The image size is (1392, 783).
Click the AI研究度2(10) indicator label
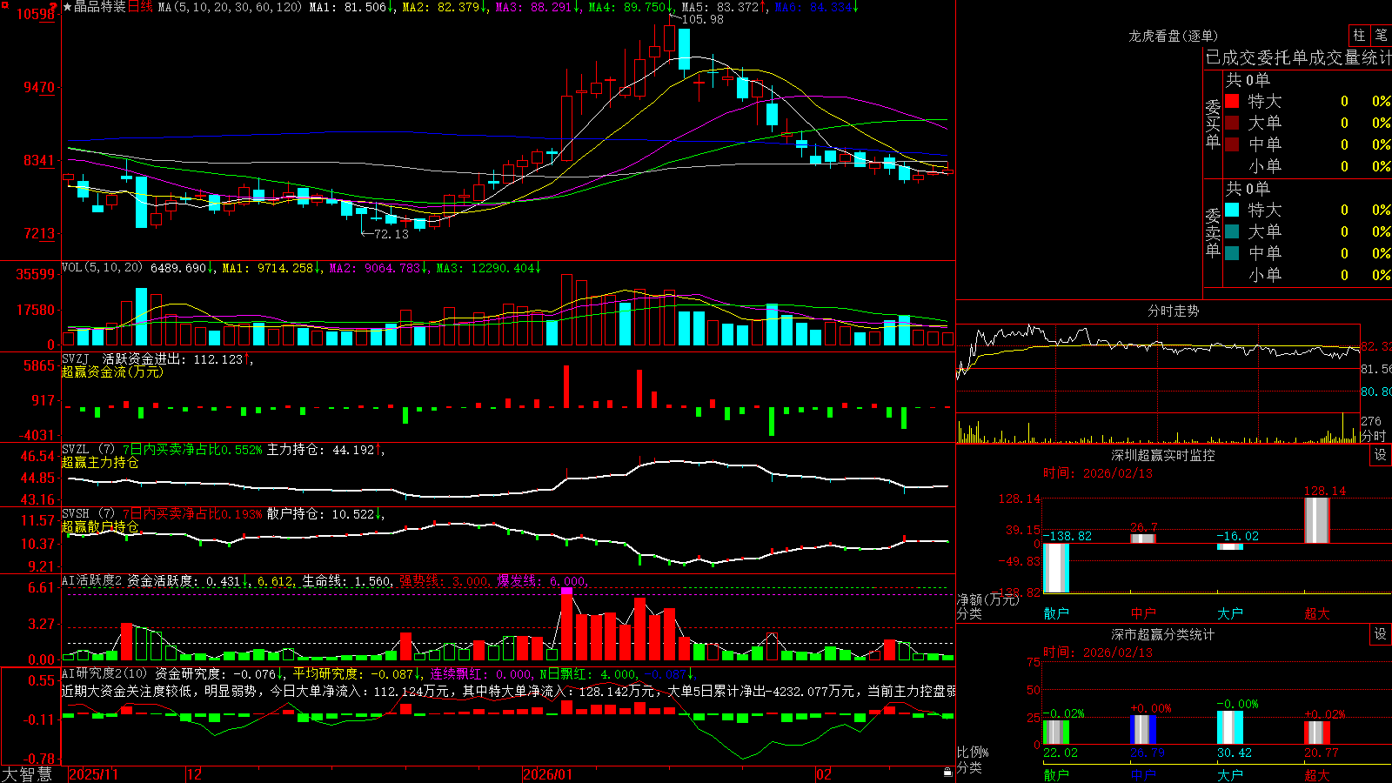point(104,673)
